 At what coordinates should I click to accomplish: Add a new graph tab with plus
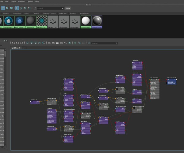[x=24, y=48]
